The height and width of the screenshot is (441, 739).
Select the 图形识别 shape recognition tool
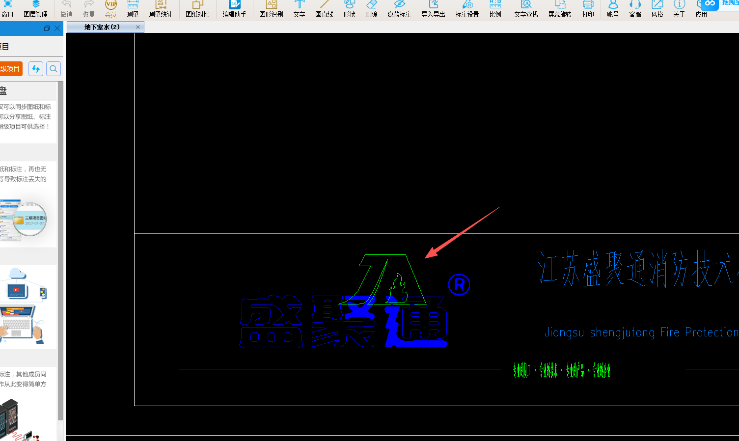[x=271, y=9]
